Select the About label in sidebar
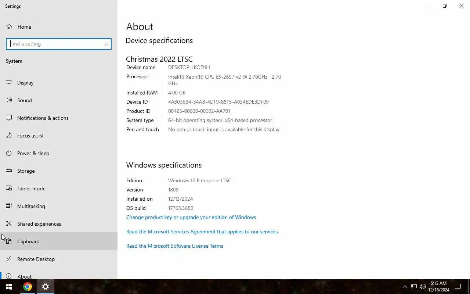The height and width of the screenshot is (294, 470). pos(25,276)
